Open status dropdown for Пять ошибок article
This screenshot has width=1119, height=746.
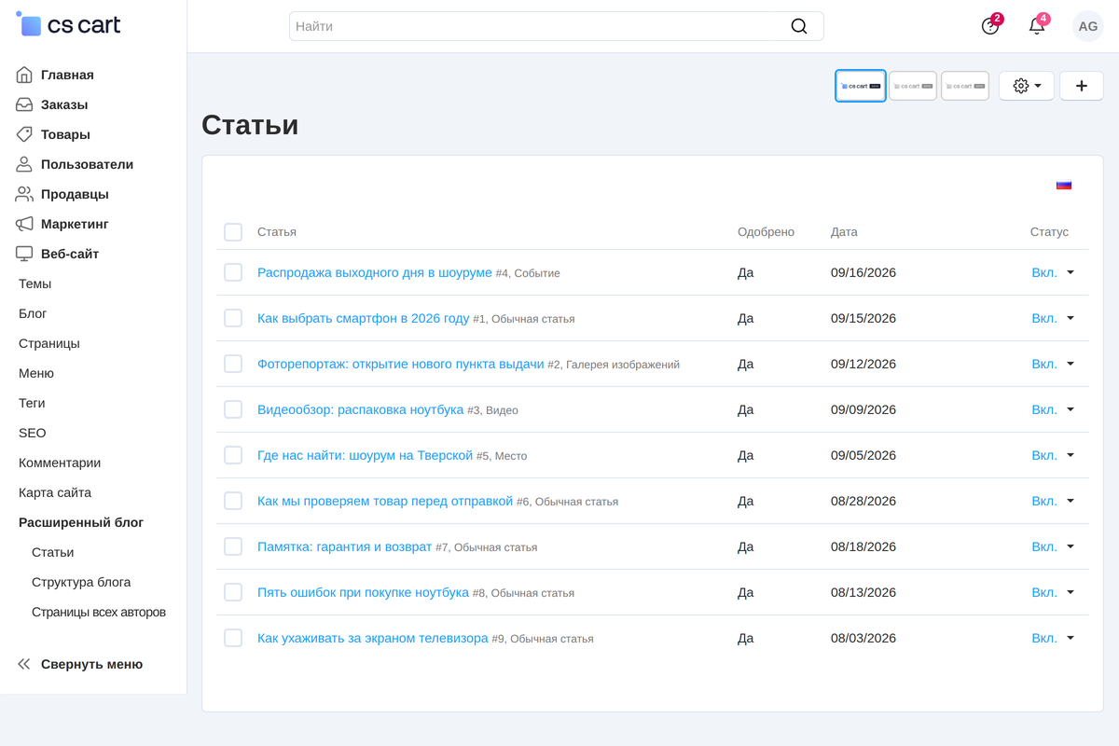point(1053,592)
